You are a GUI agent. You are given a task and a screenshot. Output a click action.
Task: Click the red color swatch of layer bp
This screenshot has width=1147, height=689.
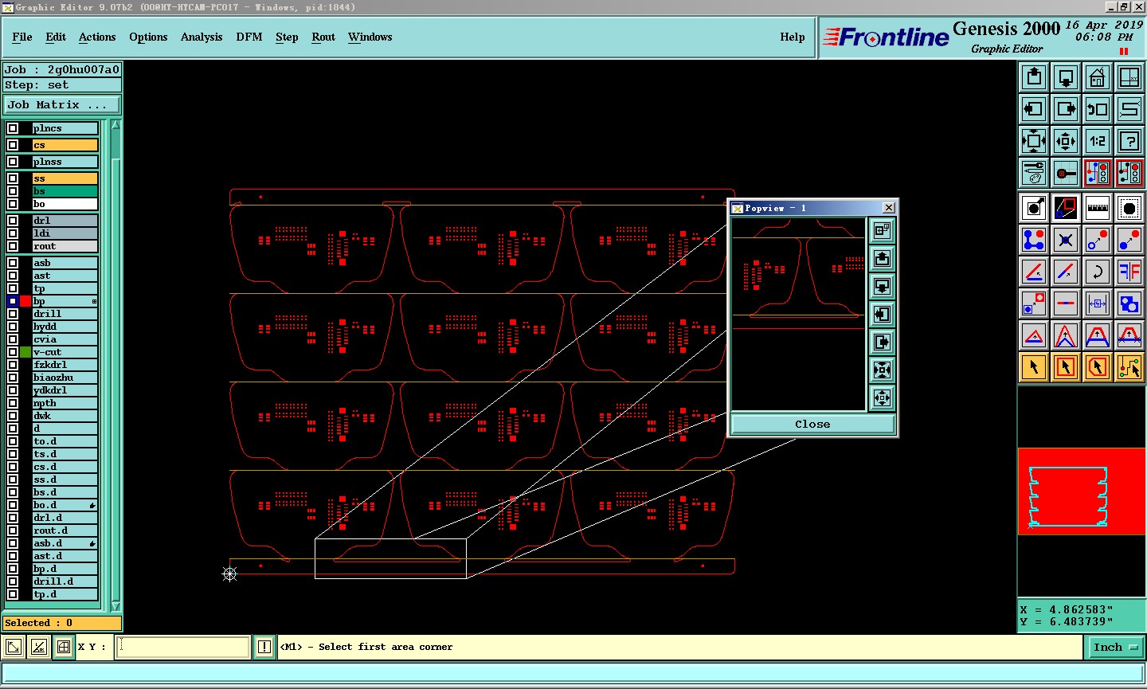[25, 301]
